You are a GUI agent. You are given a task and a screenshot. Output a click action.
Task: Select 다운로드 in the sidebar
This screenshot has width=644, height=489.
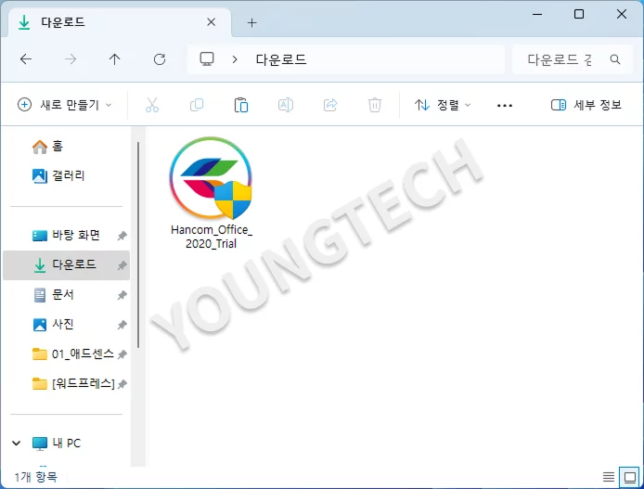[x=66, y=265]
